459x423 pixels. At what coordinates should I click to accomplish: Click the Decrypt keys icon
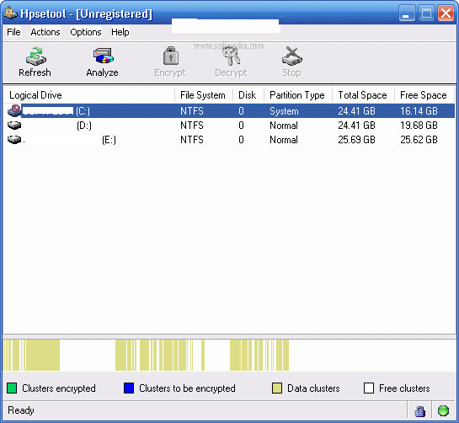(x=232, y=56)
